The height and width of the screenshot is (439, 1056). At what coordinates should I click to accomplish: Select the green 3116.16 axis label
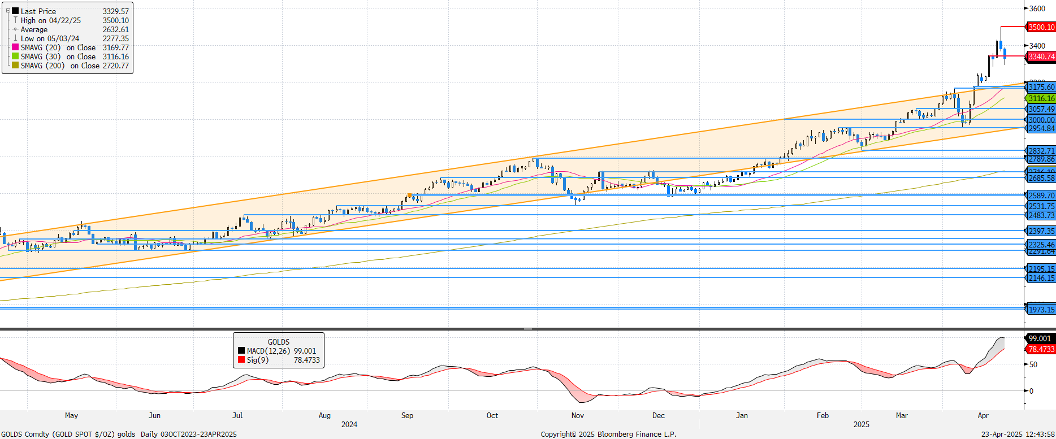pos(1041,98)
